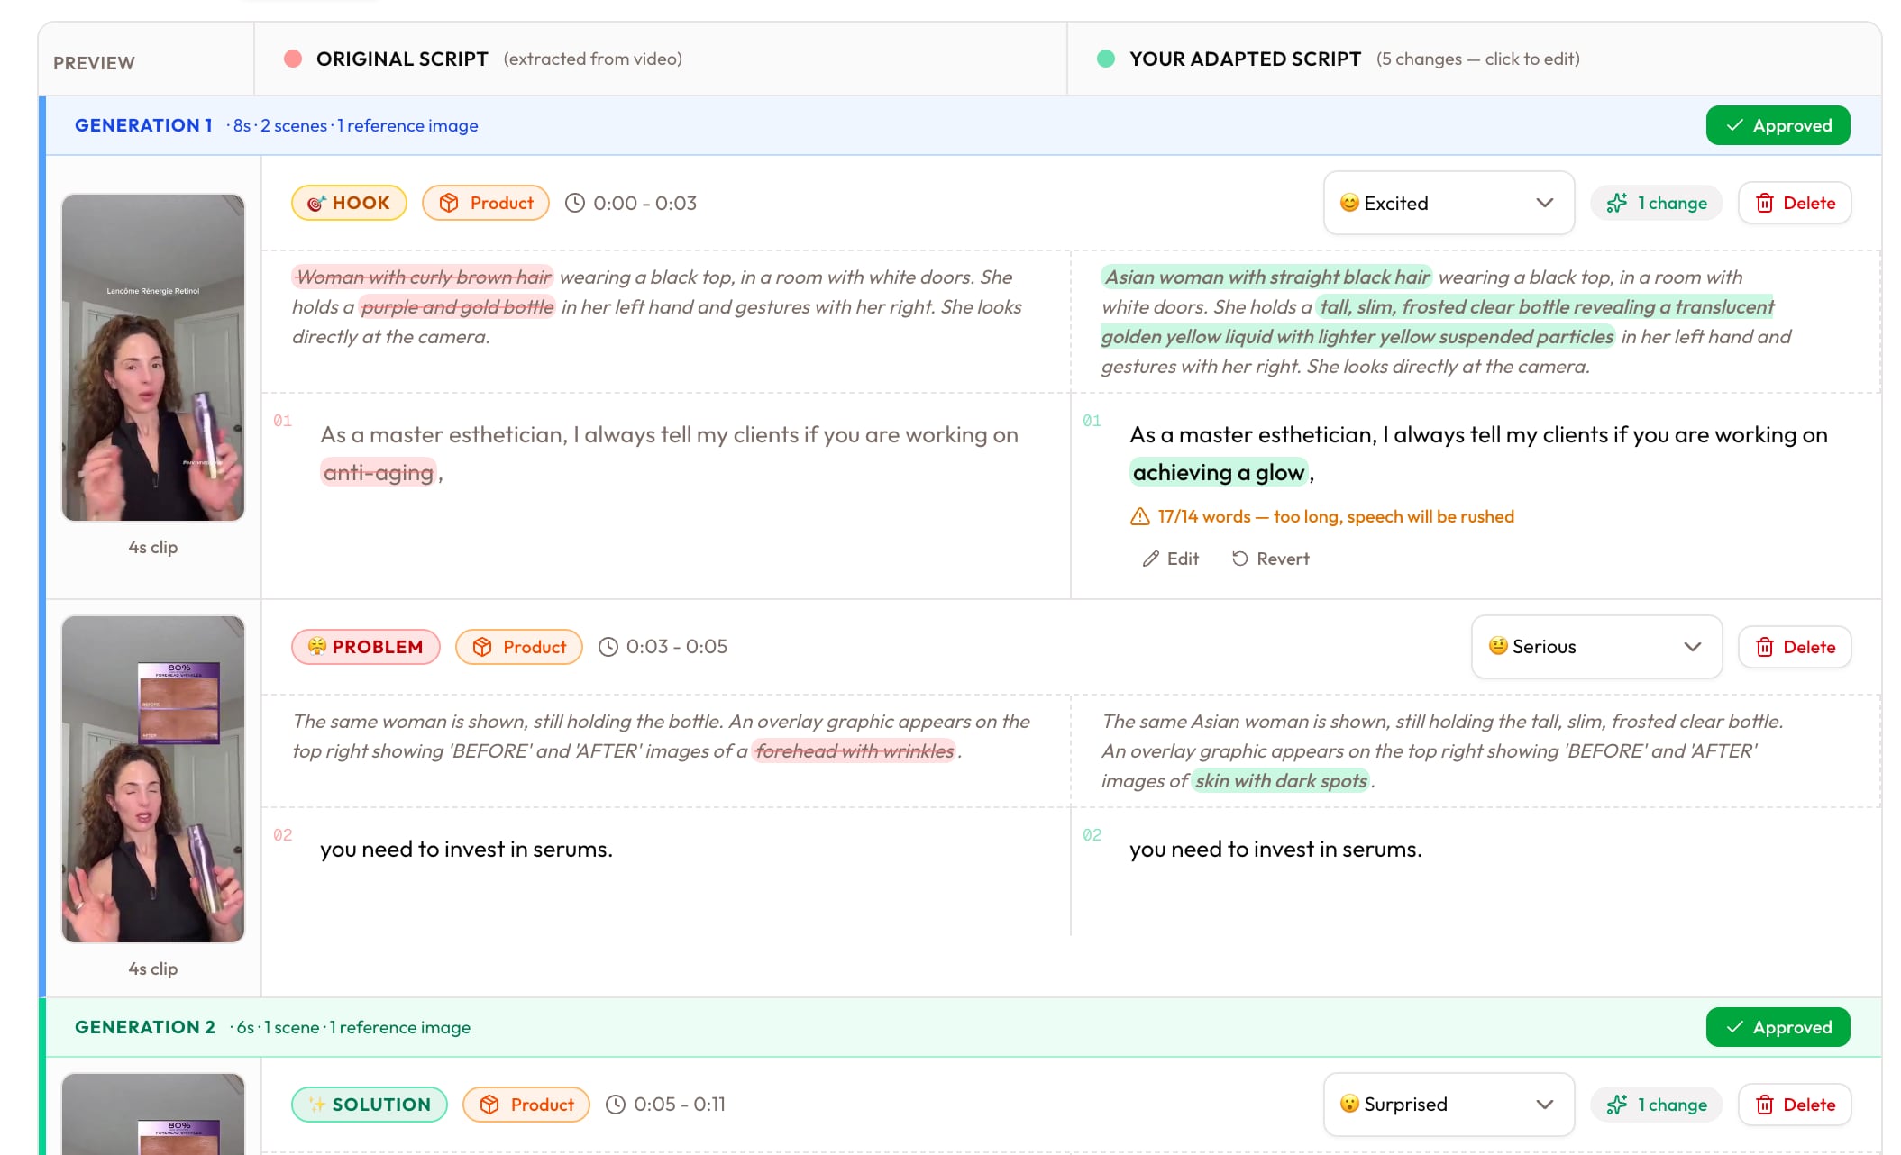Click the GENERATION 1 heading
The width and height of the screenshot is (1901, 1155).
pyautogui.click(x=143, y=125)
